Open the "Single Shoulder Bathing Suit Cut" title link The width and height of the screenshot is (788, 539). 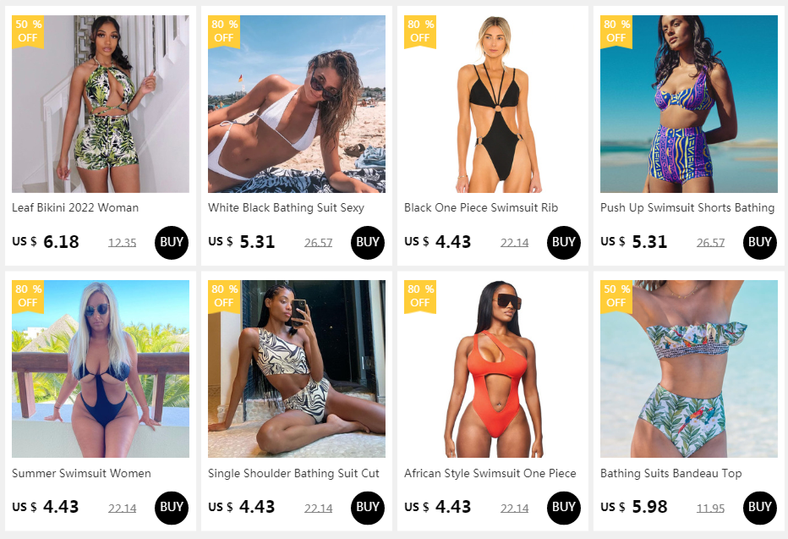pyautogui.click(x=293, y=473)
